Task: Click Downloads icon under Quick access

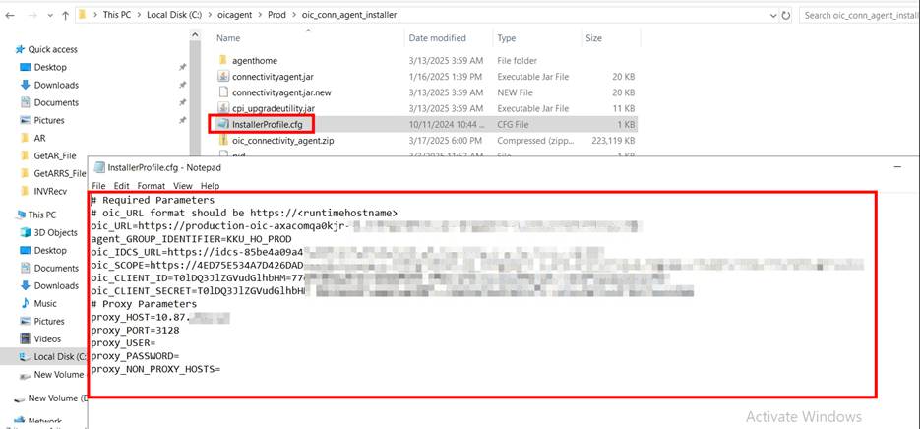Action: [x=26, y=85]
